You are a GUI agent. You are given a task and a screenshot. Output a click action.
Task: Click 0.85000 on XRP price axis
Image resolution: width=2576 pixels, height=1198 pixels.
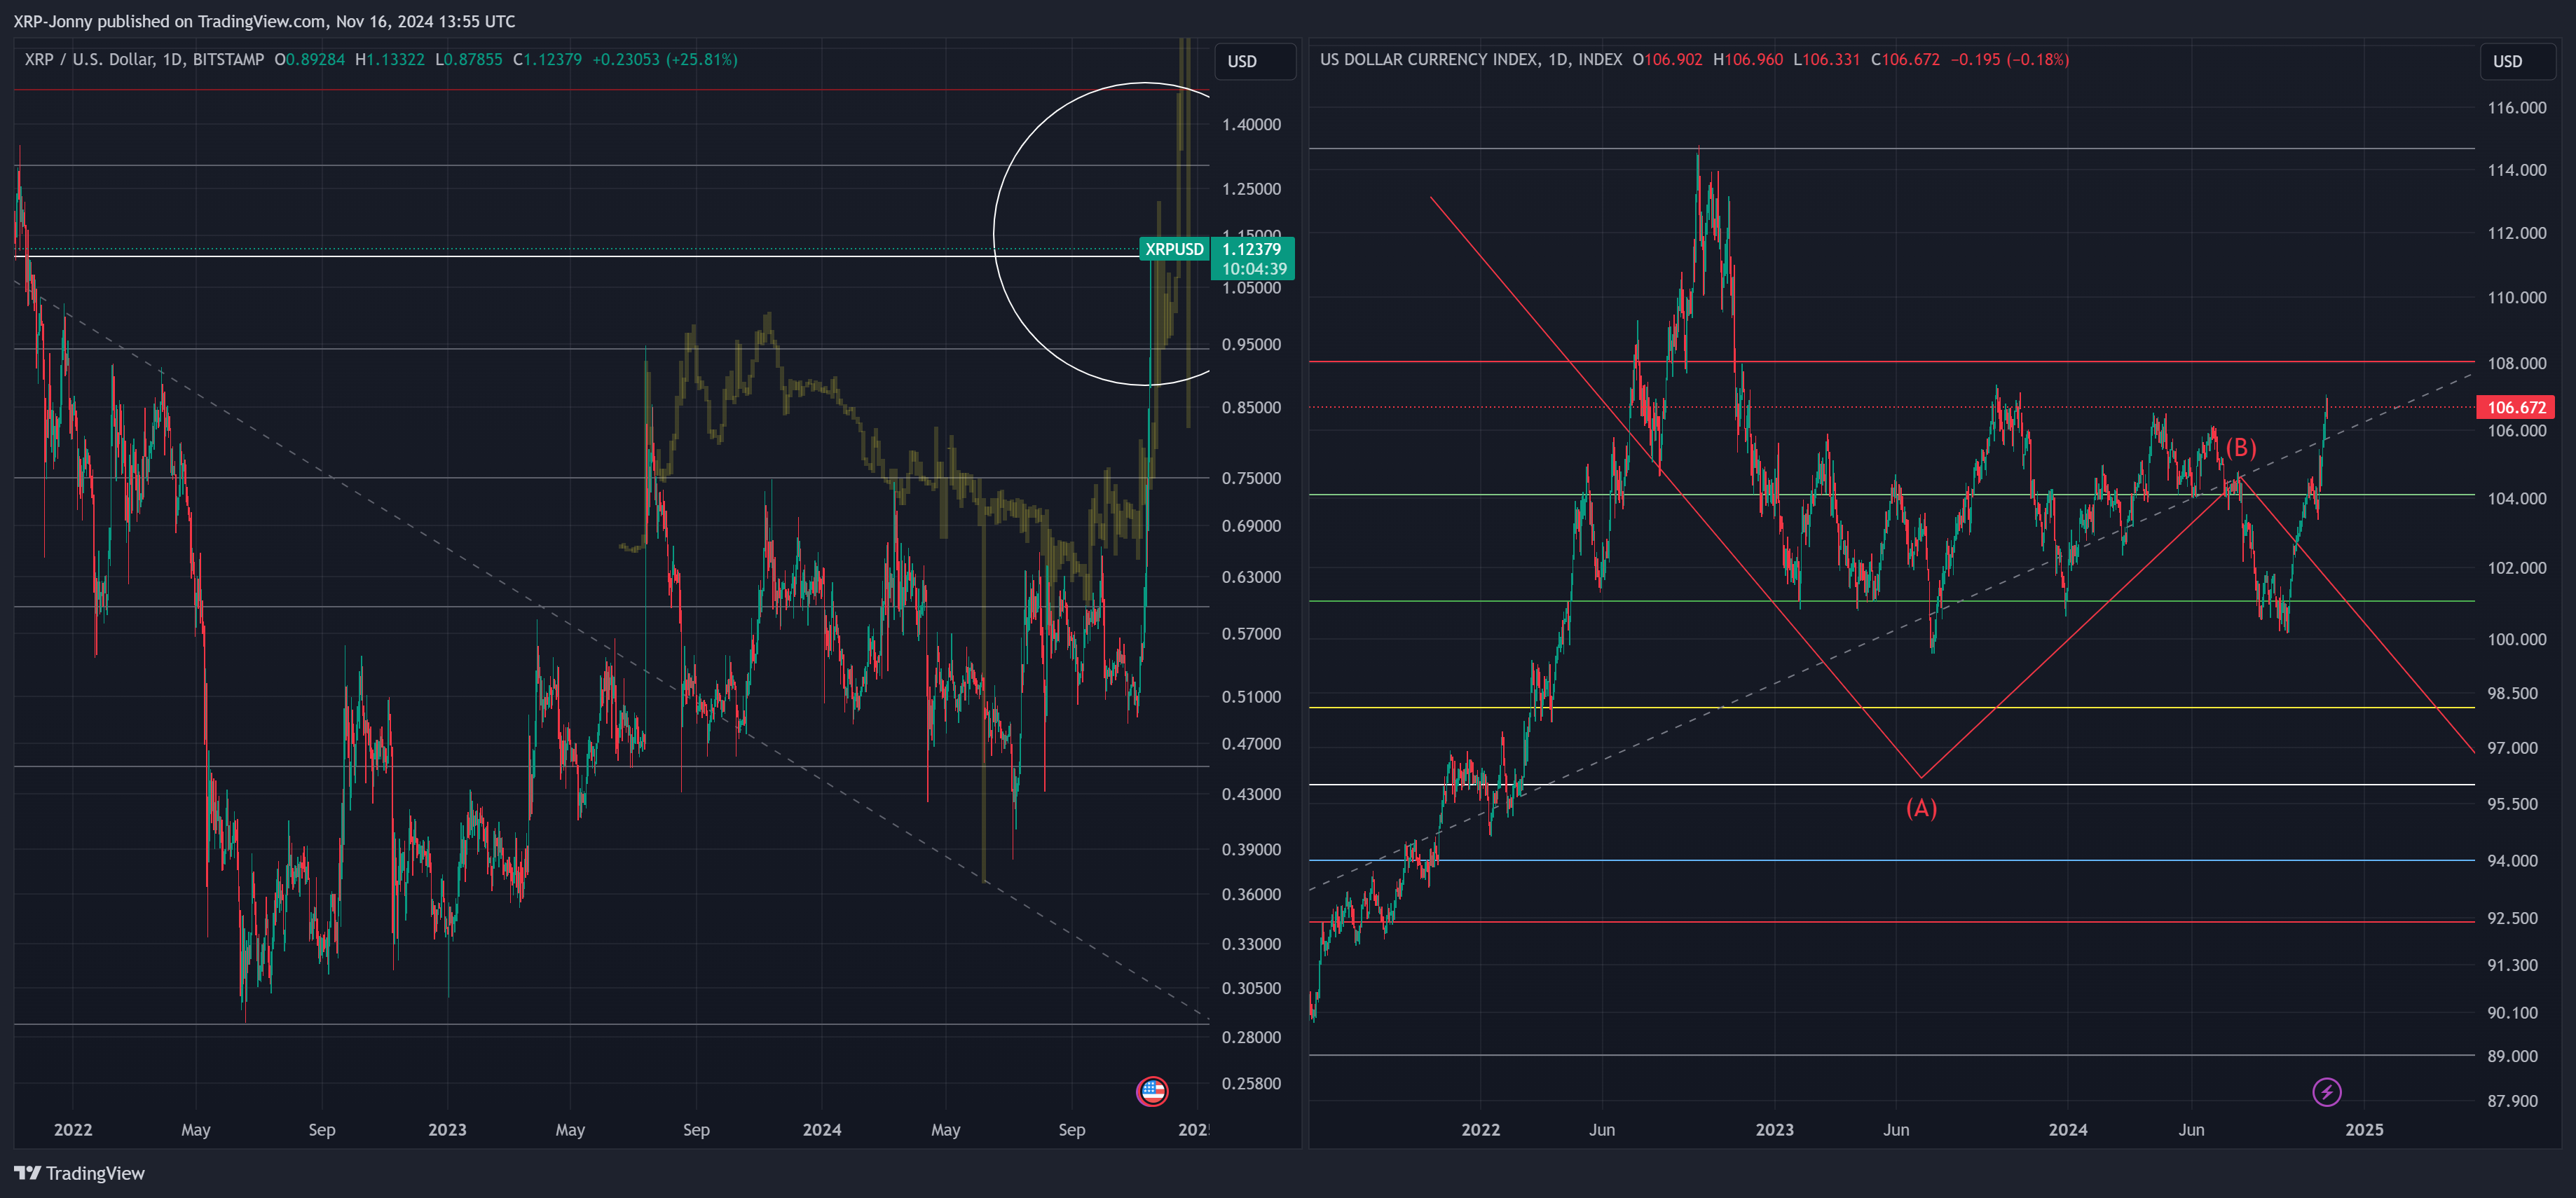(x=1251, y=408)
